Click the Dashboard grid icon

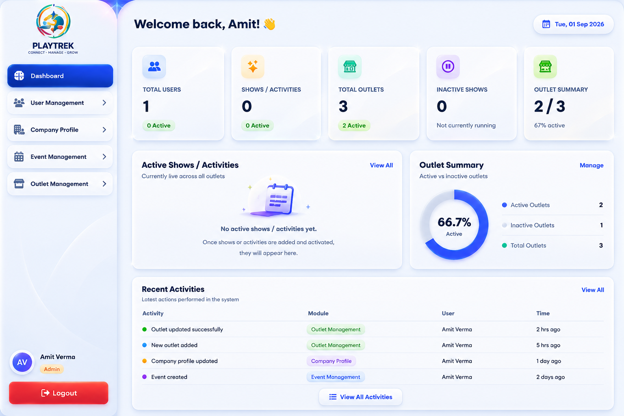click(19, 76)
